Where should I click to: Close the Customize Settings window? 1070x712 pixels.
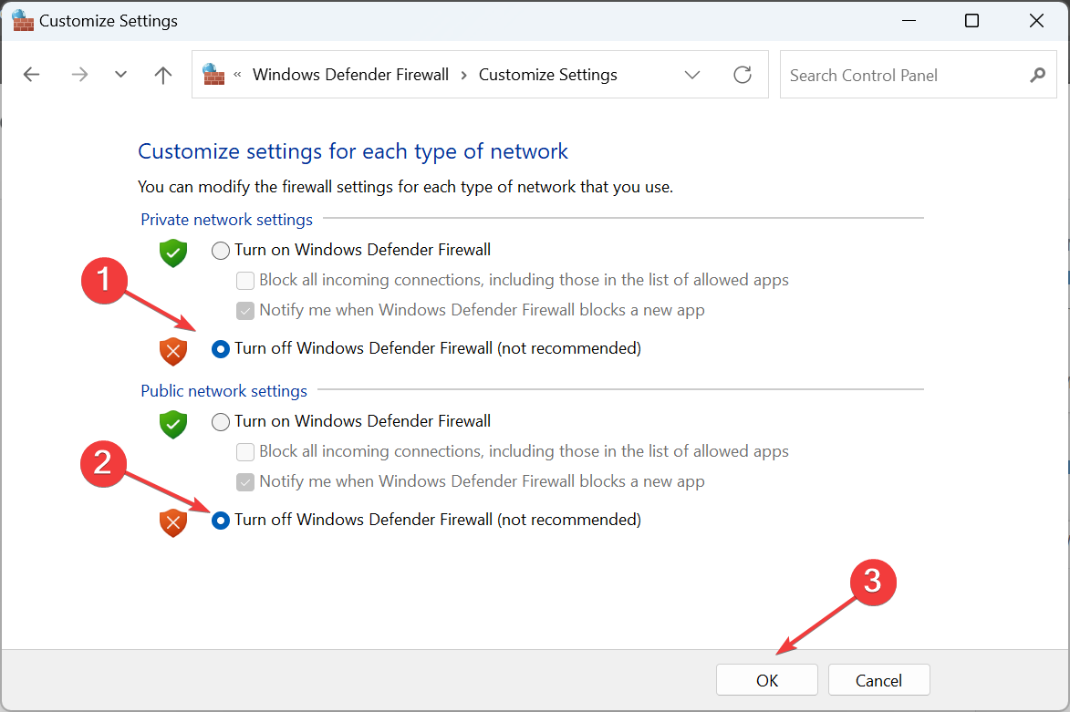[x=1036, y=20]
